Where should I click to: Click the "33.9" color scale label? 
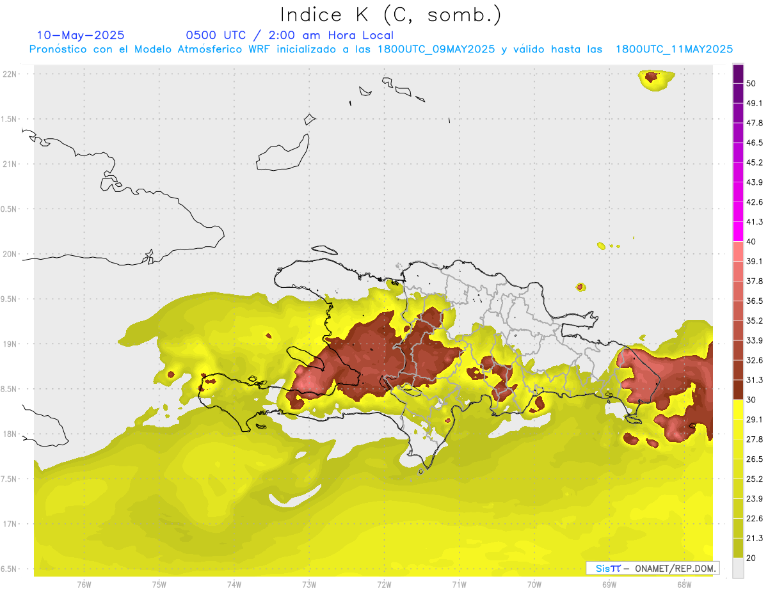[755, 340]
